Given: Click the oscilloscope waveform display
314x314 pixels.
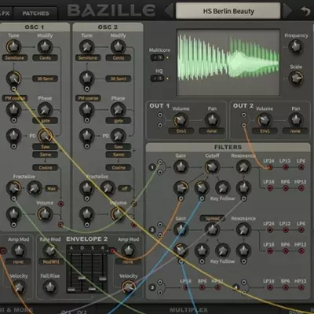Looking at the screenshot, I should point(228,62).
